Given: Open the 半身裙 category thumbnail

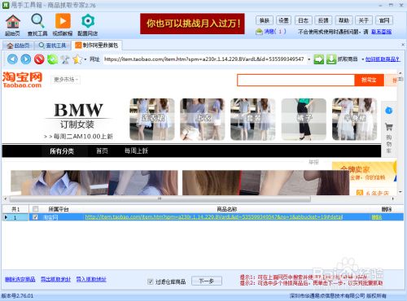Looking at the screenshot, I should (355, 119).
